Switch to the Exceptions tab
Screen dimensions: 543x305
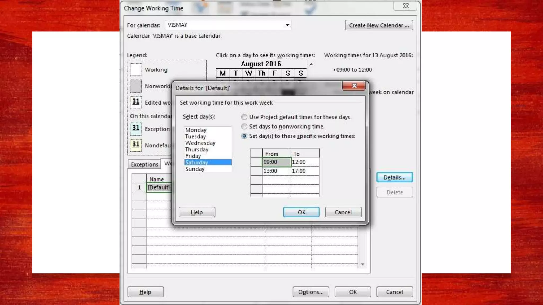pyautogui.click(x=144, y=164)
